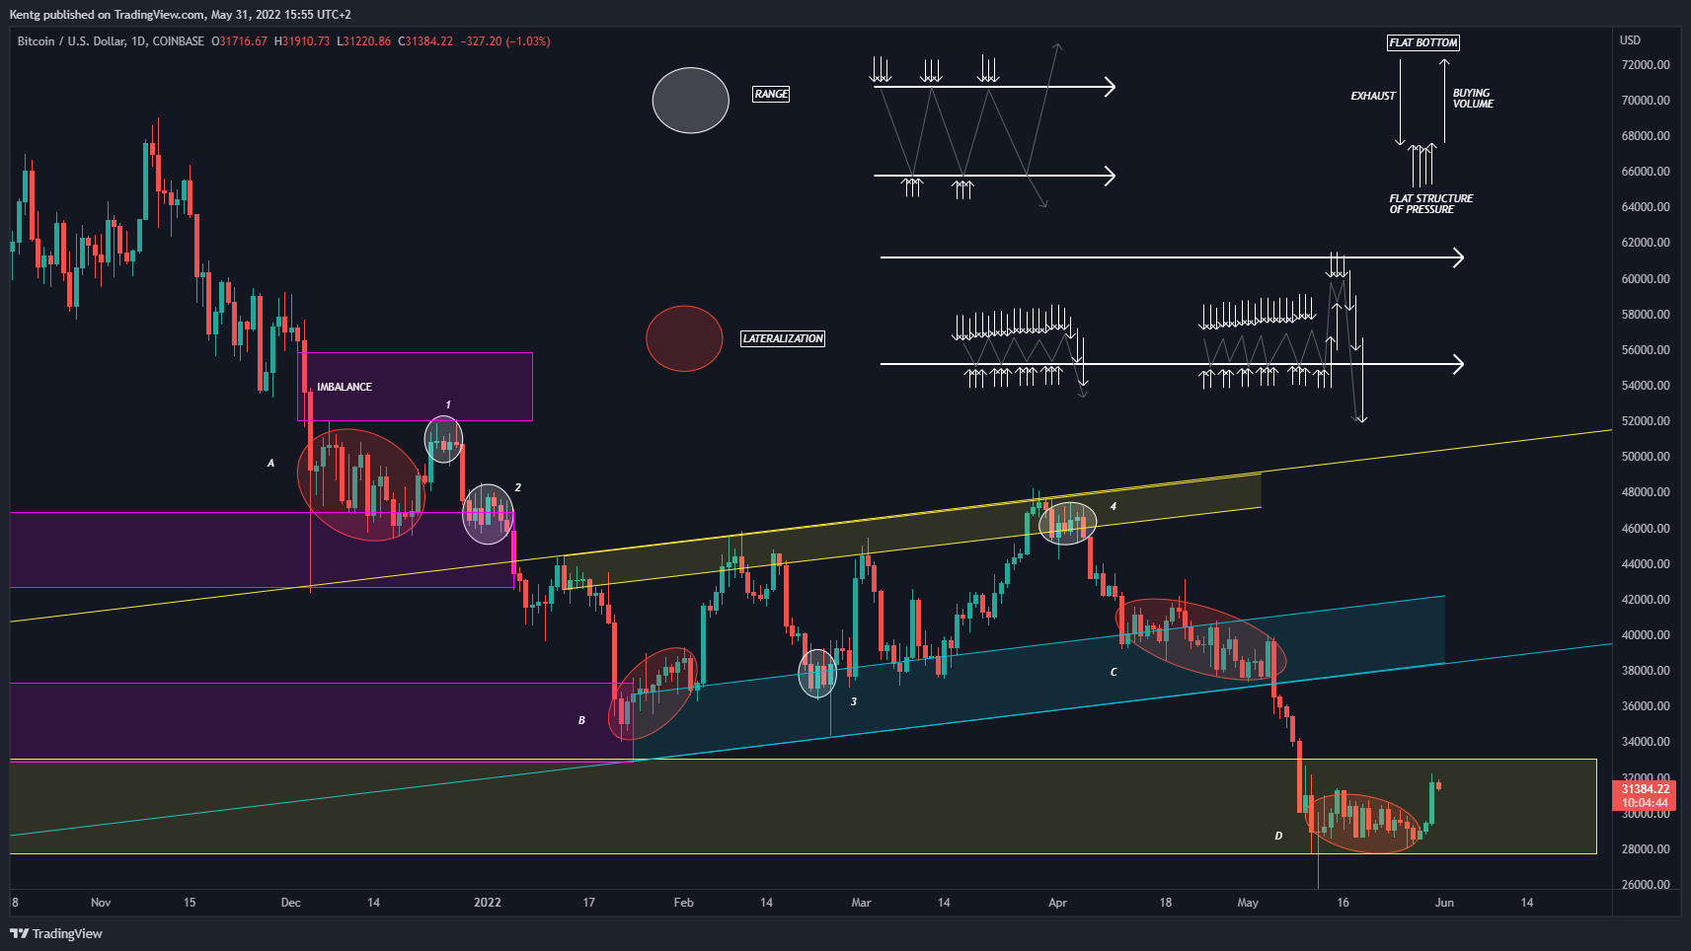Viewport: 1691px width, 951px height.
Task: Select the LATERALIZATION text label
Action: (783, 338)
